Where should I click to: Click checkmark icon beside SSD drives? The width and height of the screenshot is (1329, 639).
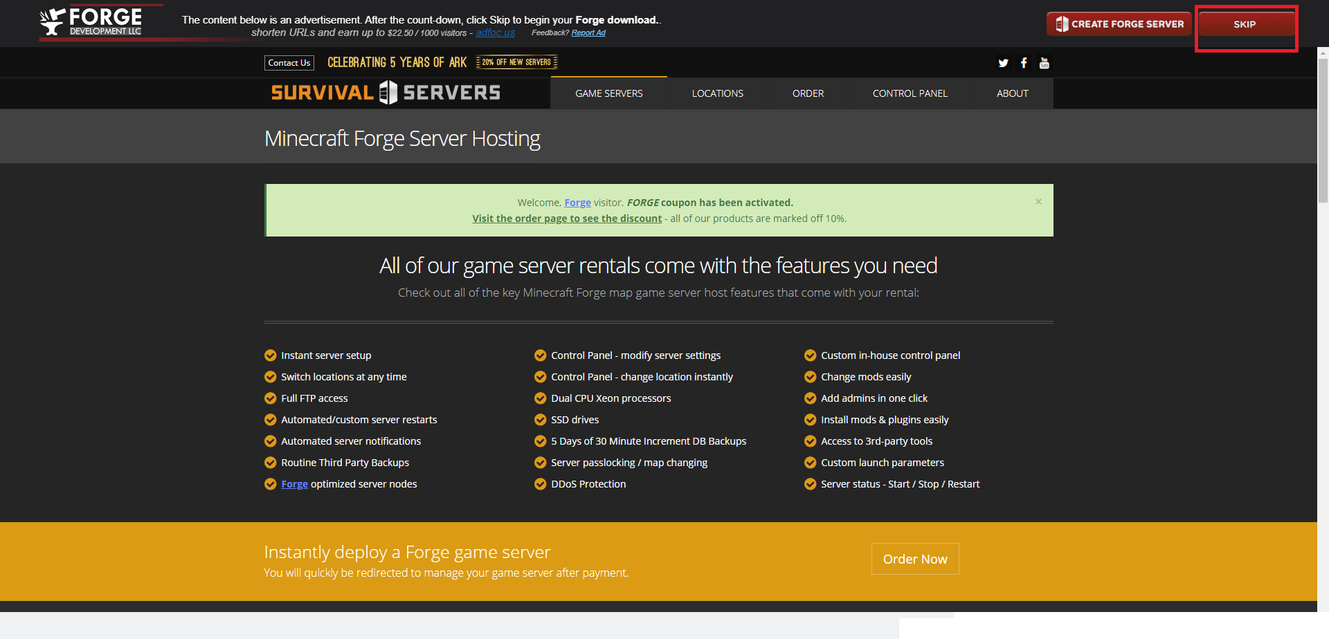point(541,420)
